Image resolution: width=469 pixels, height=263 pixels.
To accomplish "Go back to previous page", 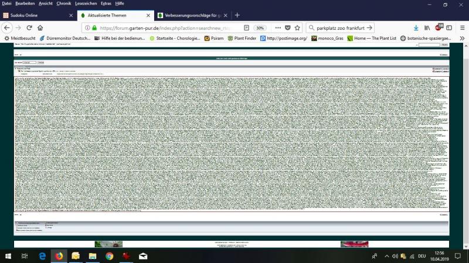I will coord(6,28).
